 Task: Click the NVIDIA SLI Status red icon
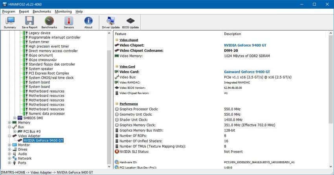point(117,151)
